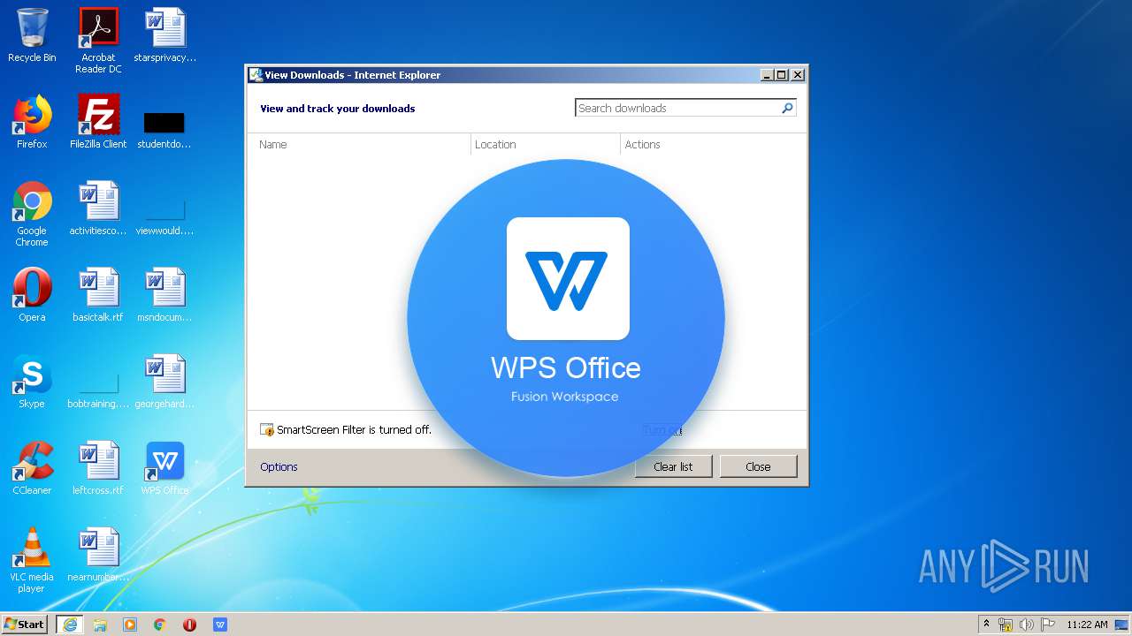
Task: Launch Acrobat Reader DC shortcut
Action: click(x=98, y=41)
